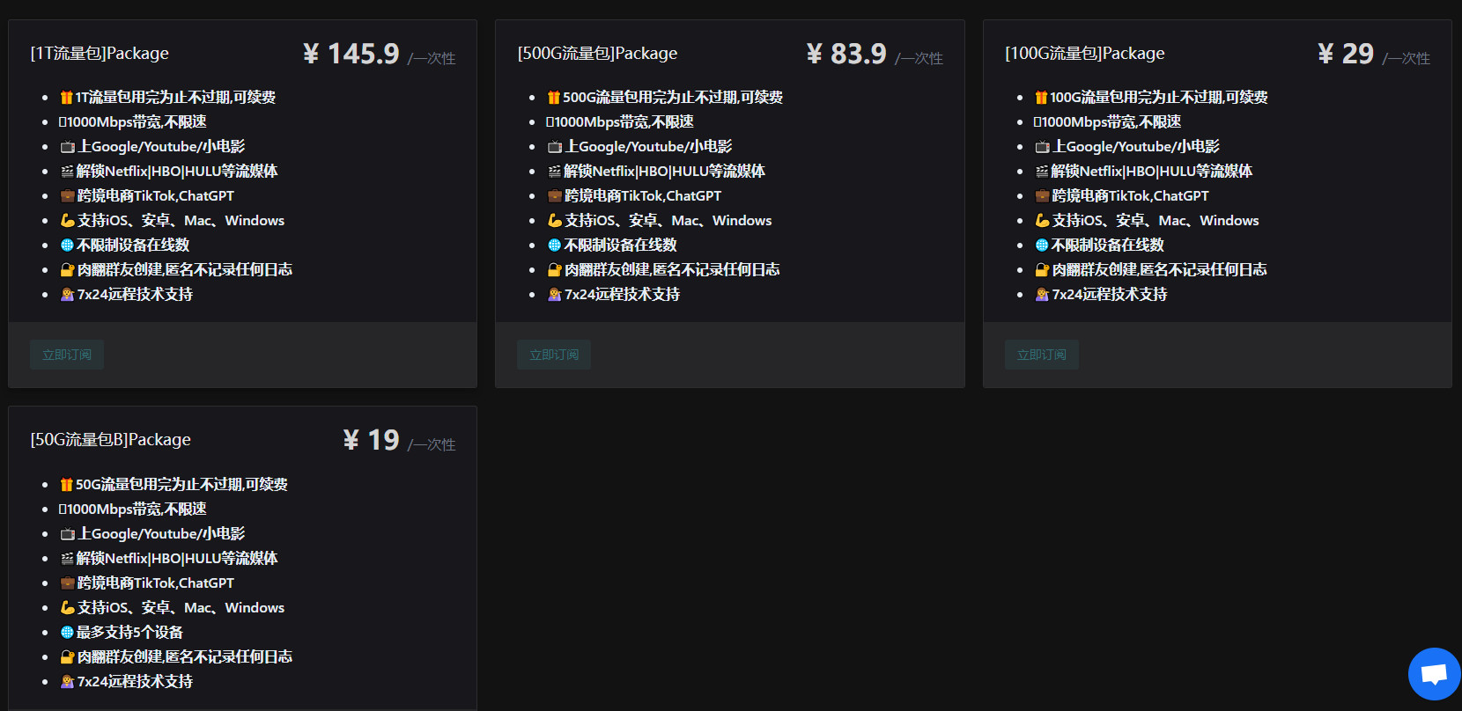Click the clapperboard icon beside Netflix in the 100G card
The height and width of the screenshot is (711, 1462).
pos(1042,172)
